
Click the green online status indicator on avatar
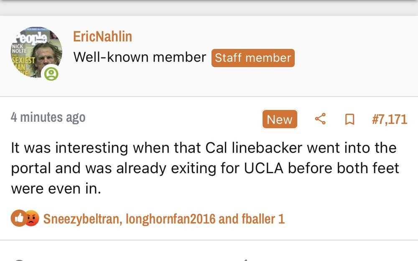[51, 74]
